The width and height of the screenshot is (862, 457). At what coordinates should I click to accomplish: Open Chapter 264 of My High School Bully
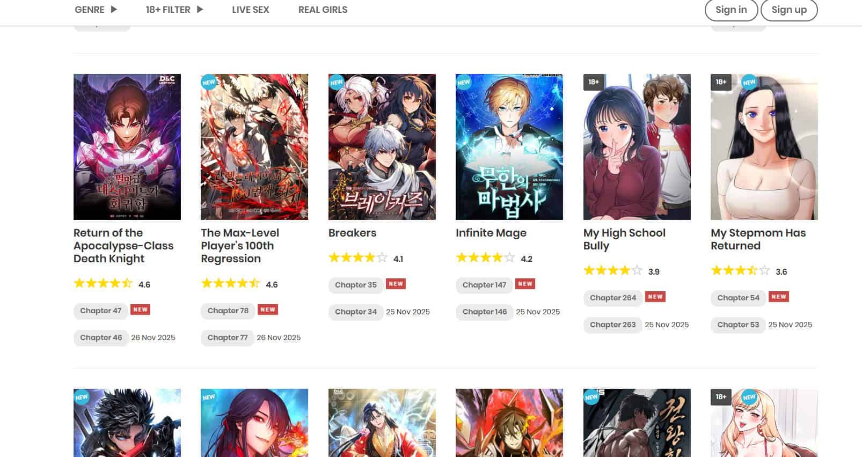pyautogui.click(x=613, y=298)
